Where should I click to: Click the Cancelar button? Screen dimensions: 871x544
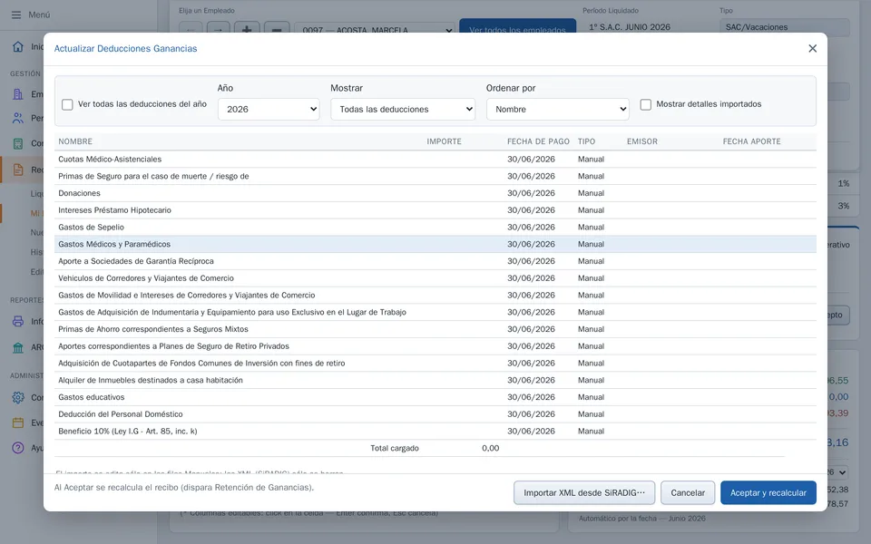[x=688, y=493]
